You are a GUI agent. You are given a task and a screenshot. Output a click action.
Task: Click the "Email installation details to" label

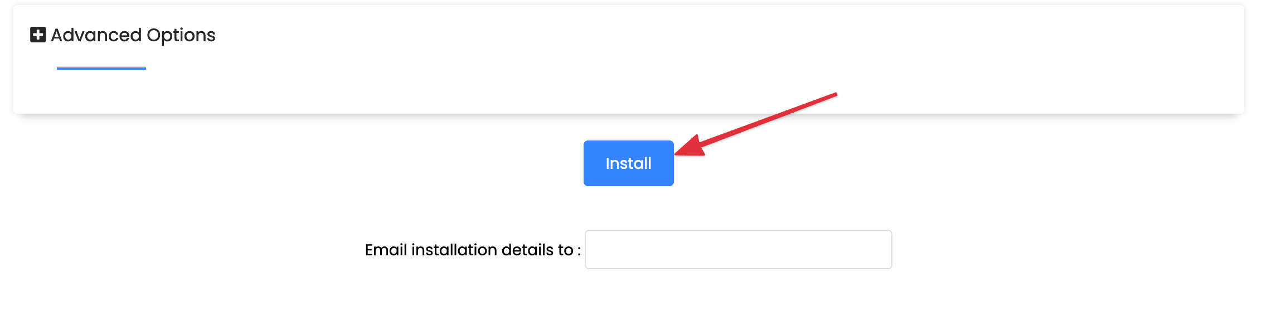472,250
